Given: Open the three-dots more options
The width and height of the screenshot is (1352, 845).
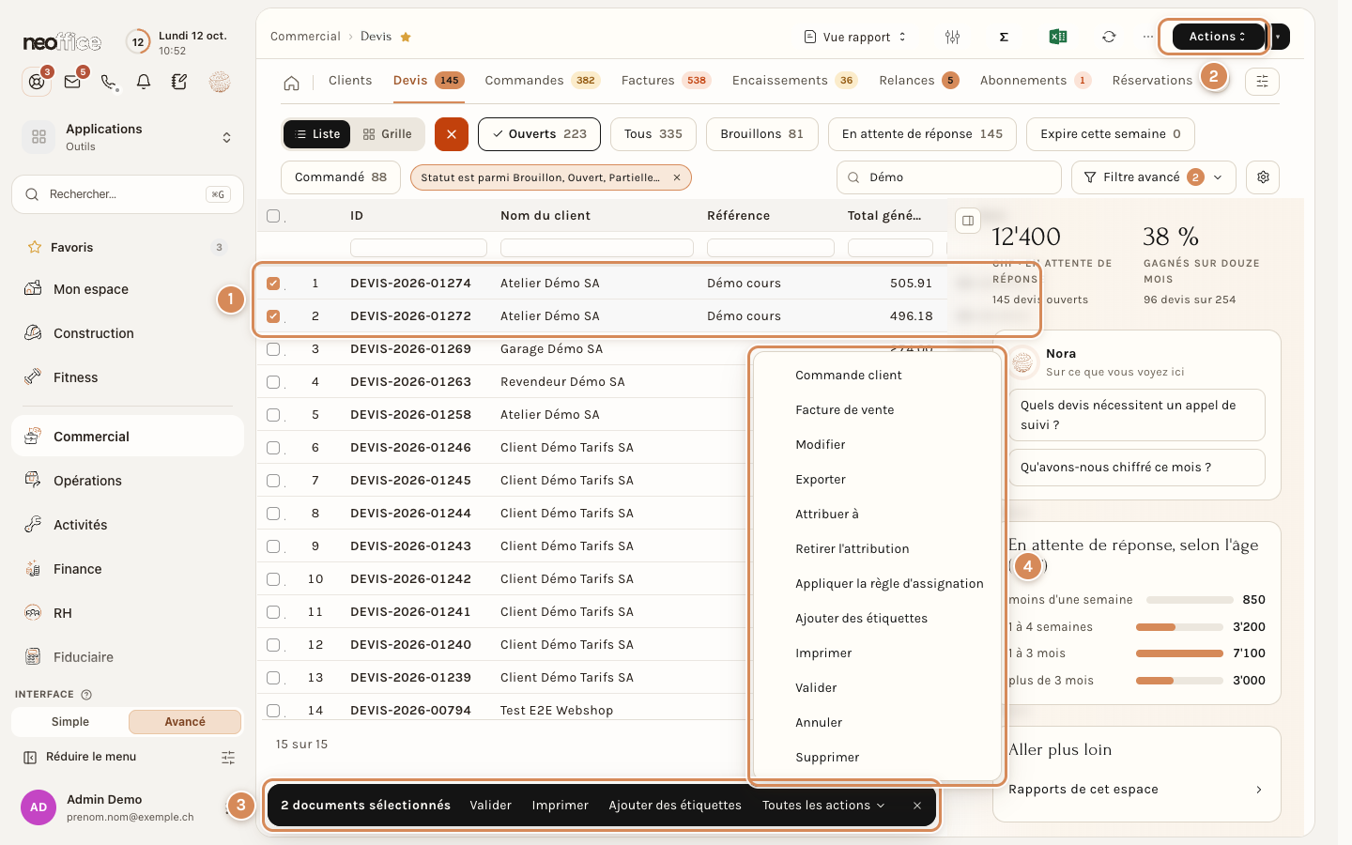Looking at the screenshot, I should tap(1148, 37).
